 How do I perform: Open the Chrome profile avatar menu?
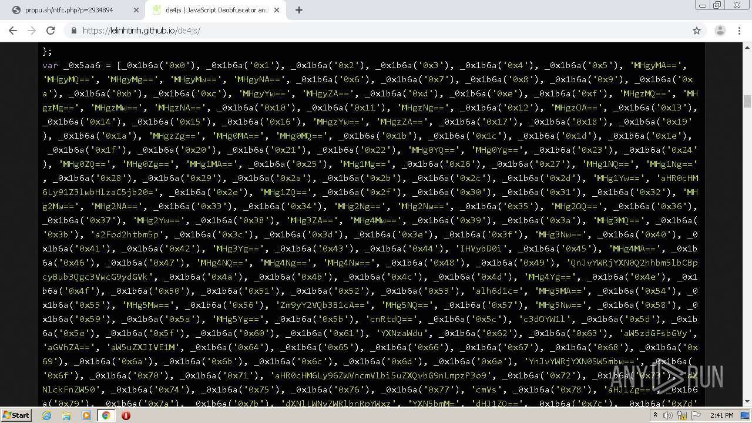720,31
